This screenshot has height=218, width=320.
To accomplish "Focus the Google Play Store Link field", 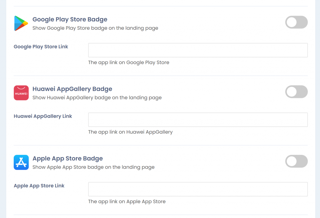I will click(x=198, y=50).
